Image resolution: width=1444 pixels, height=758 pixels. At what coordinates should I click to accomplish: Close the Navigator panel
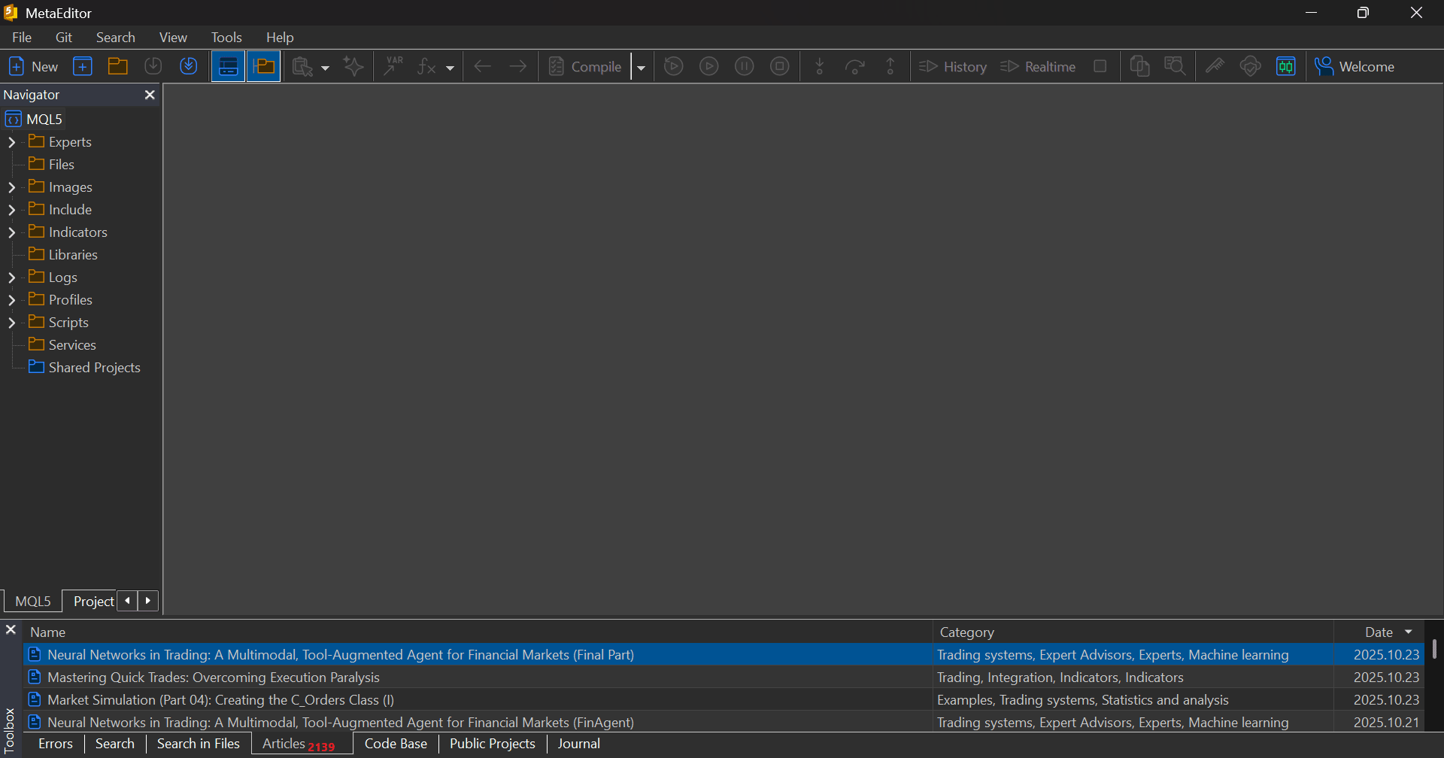[x=150, y=95]
